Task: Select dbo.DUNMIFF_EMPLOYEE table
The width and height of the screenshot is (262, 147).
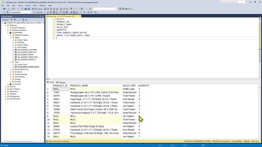Action: tap(27, 52)
